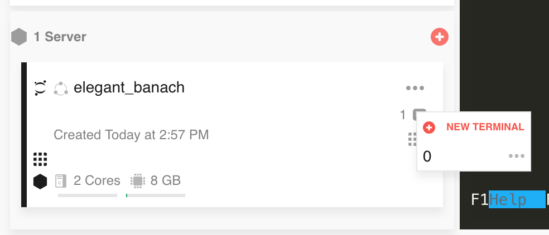Open the elegant_banach server name
The height and width of the screenshot is (235, 549).
129,88
